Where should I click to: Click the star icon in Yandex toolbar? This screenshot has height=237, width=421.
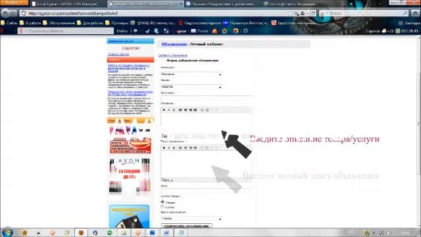224,31
